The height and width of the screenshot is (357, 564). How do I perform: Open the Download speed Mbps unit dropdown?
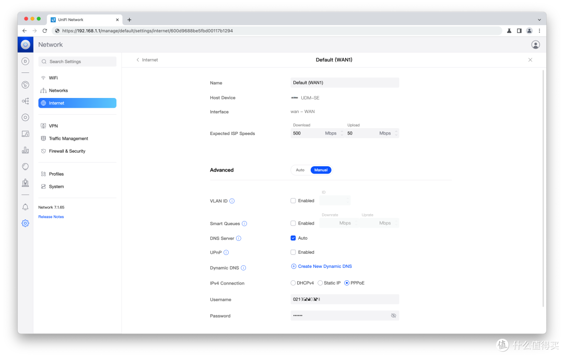[334, 133]
